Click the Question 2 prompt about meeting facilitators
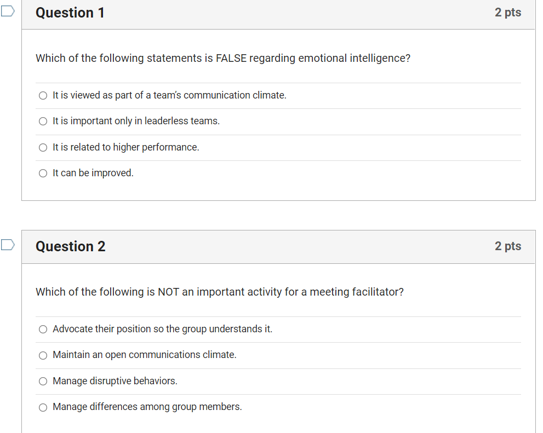 pos(219,292)
